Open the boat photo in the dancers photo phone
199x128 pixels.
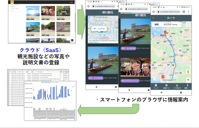click(x=136, y=31)
